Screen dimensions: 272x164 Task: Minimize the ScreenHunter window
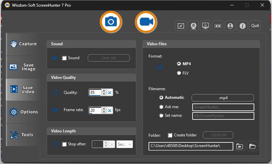coord(232,5)
